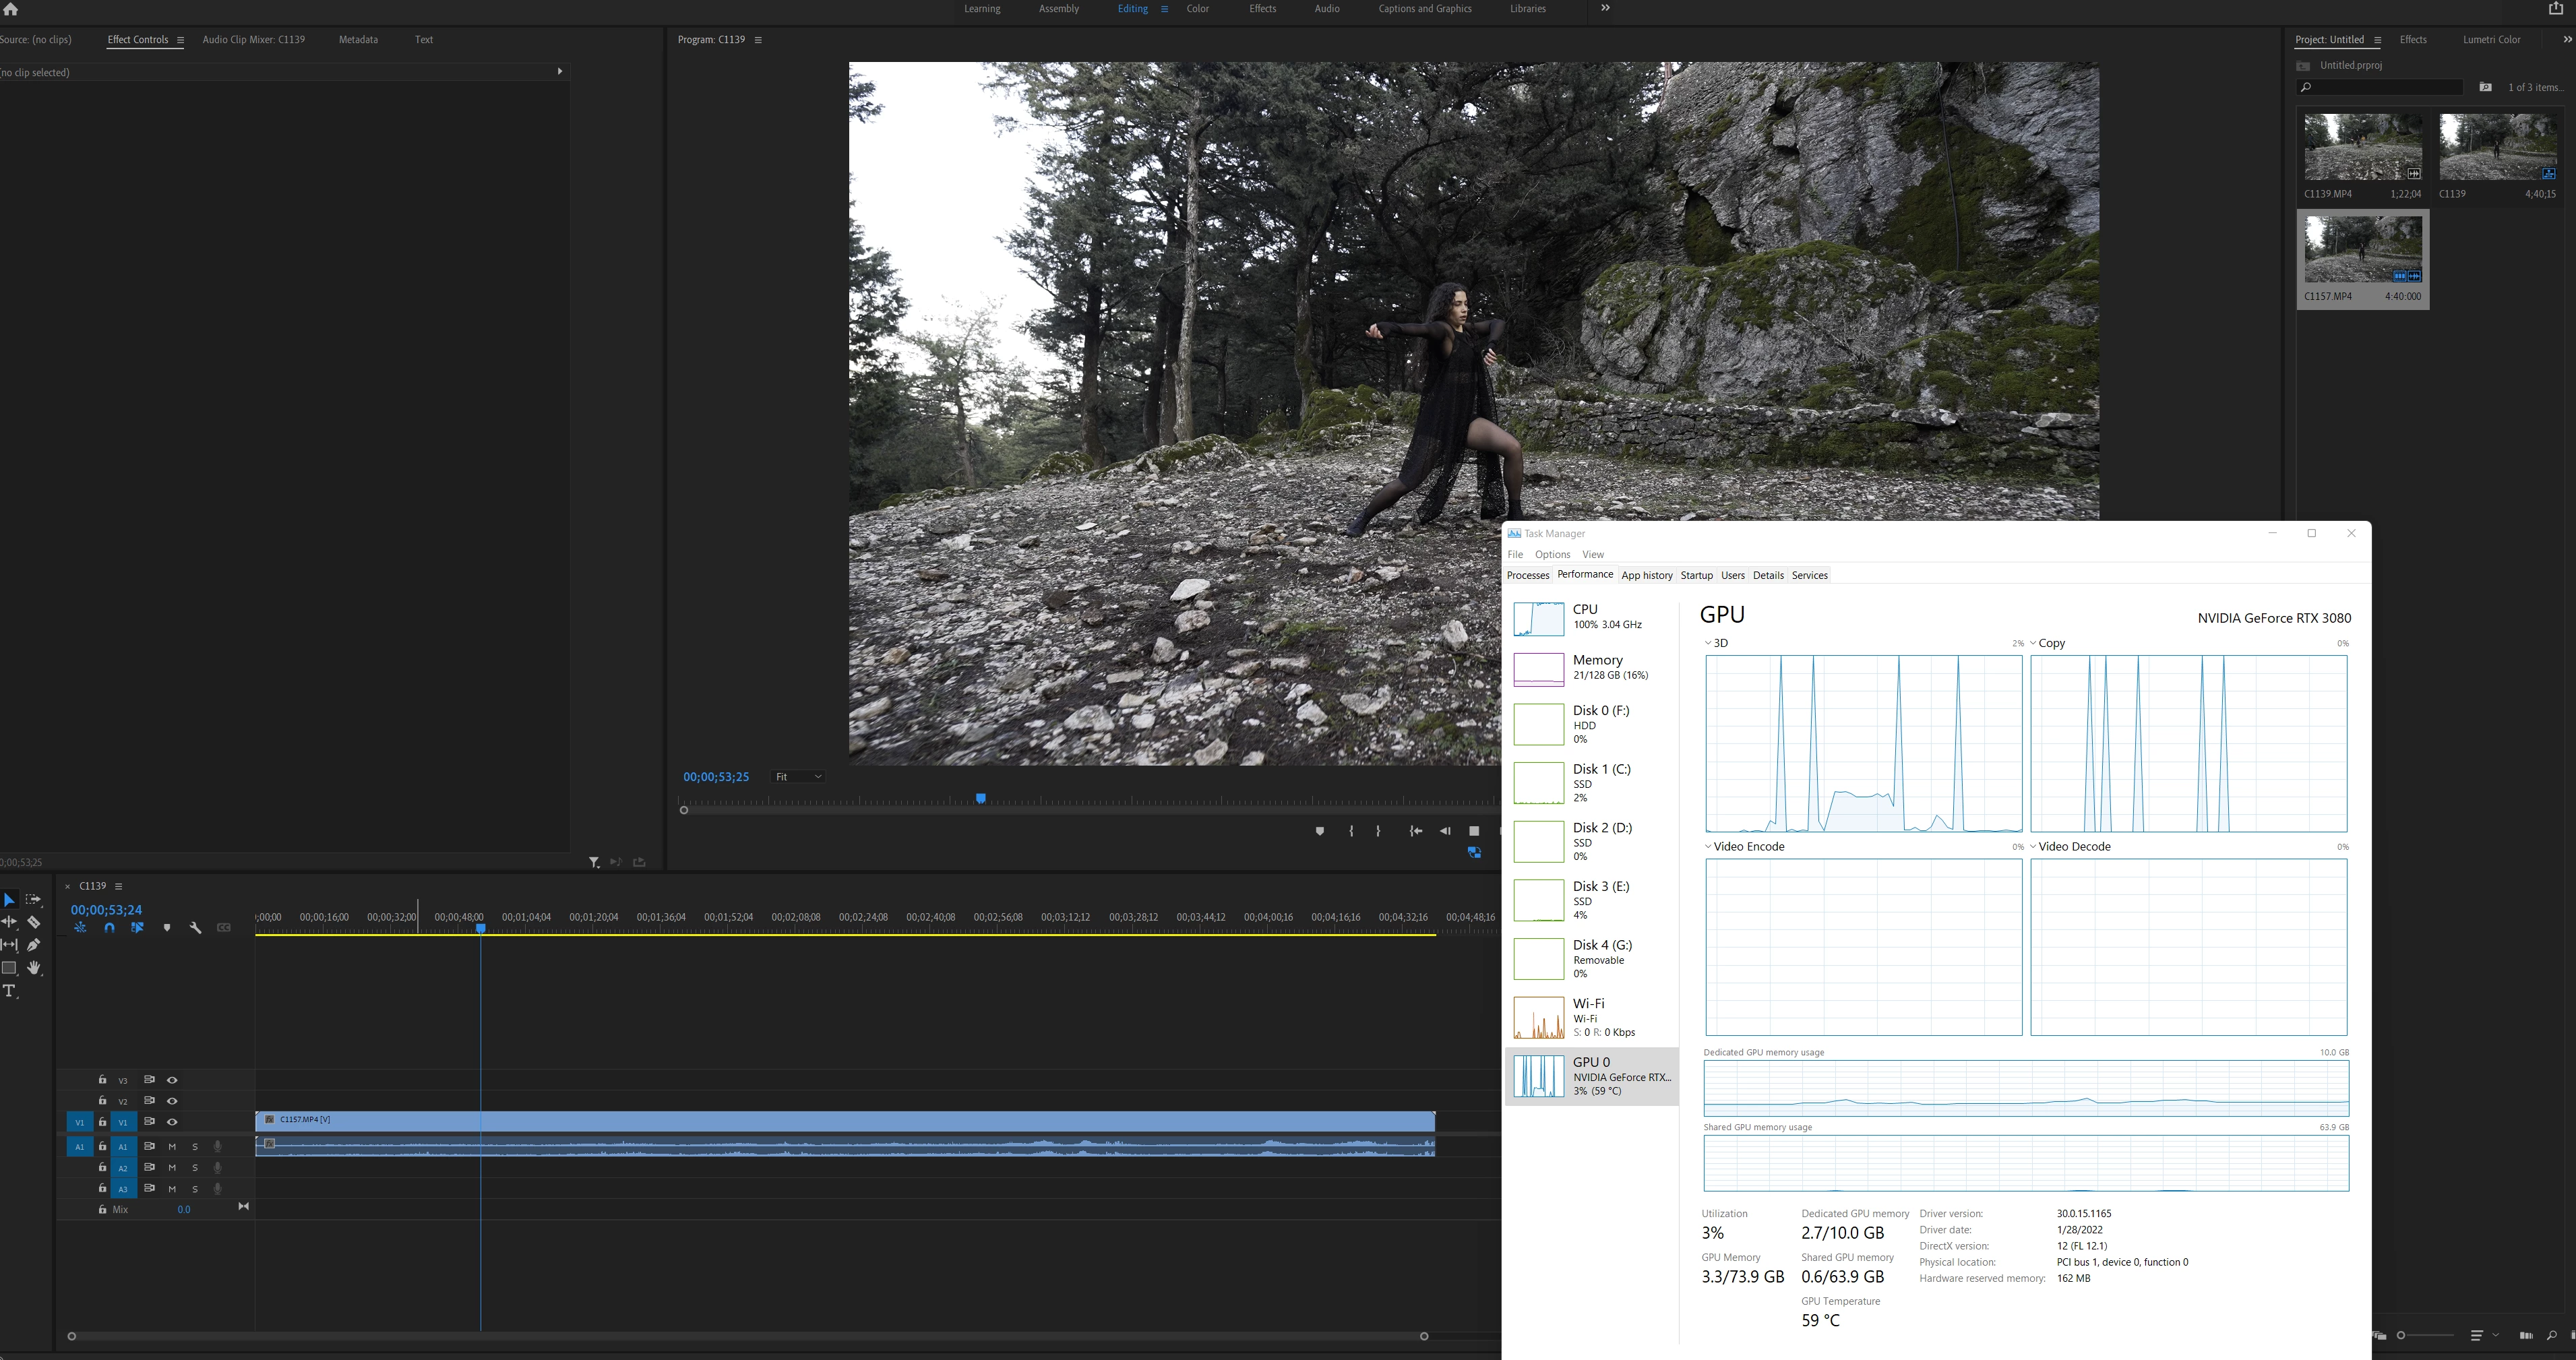2576x1360 pixels.
Task: Open the Fit zoom level dropdown
Action: 798,777
